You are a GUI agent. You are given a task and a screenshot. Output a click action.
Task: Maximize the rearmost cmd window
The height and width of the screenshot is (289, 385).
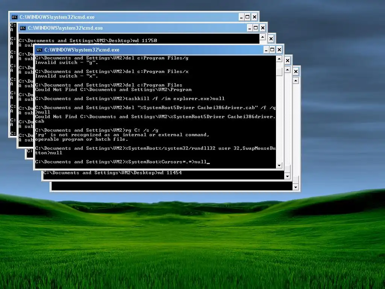point(247,17)
